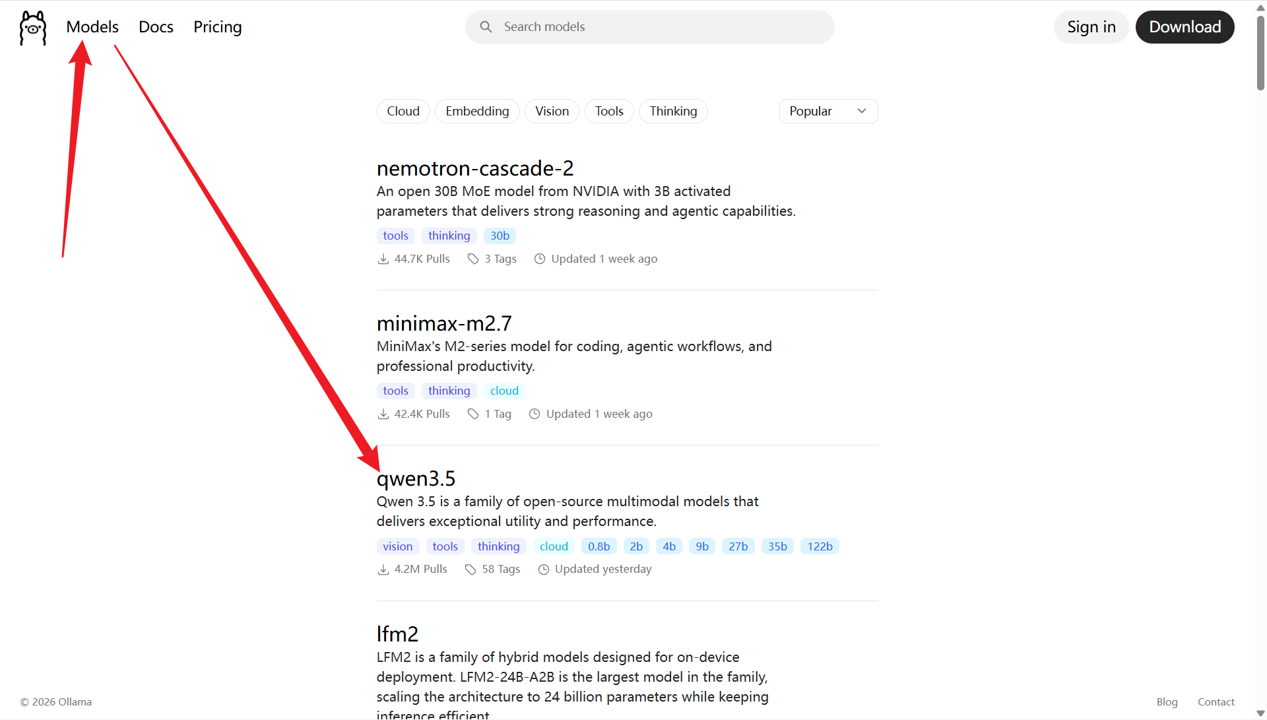Open the nemotron-cascade-2 model
Image resolution: width=1267 pixels, height=720 pixels.
click(x=475, y=168)
